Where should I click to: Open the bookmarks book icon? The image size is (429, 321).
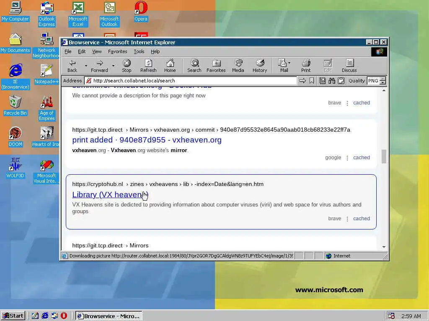(x=323, y=81)
